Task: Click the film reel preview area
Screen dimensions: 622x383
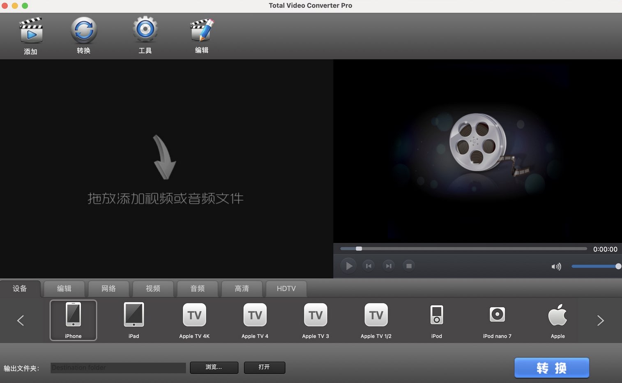Action: click(477, 151)
